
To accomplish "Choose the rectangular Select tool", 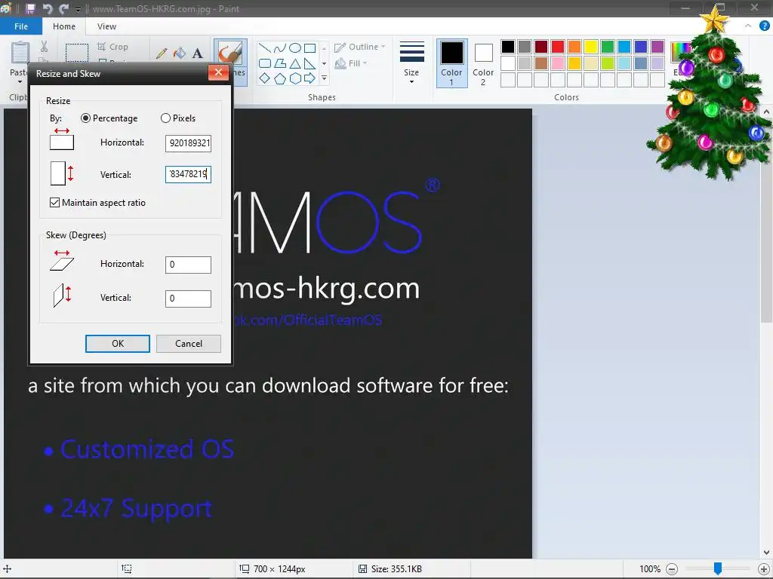I will 77,53.
